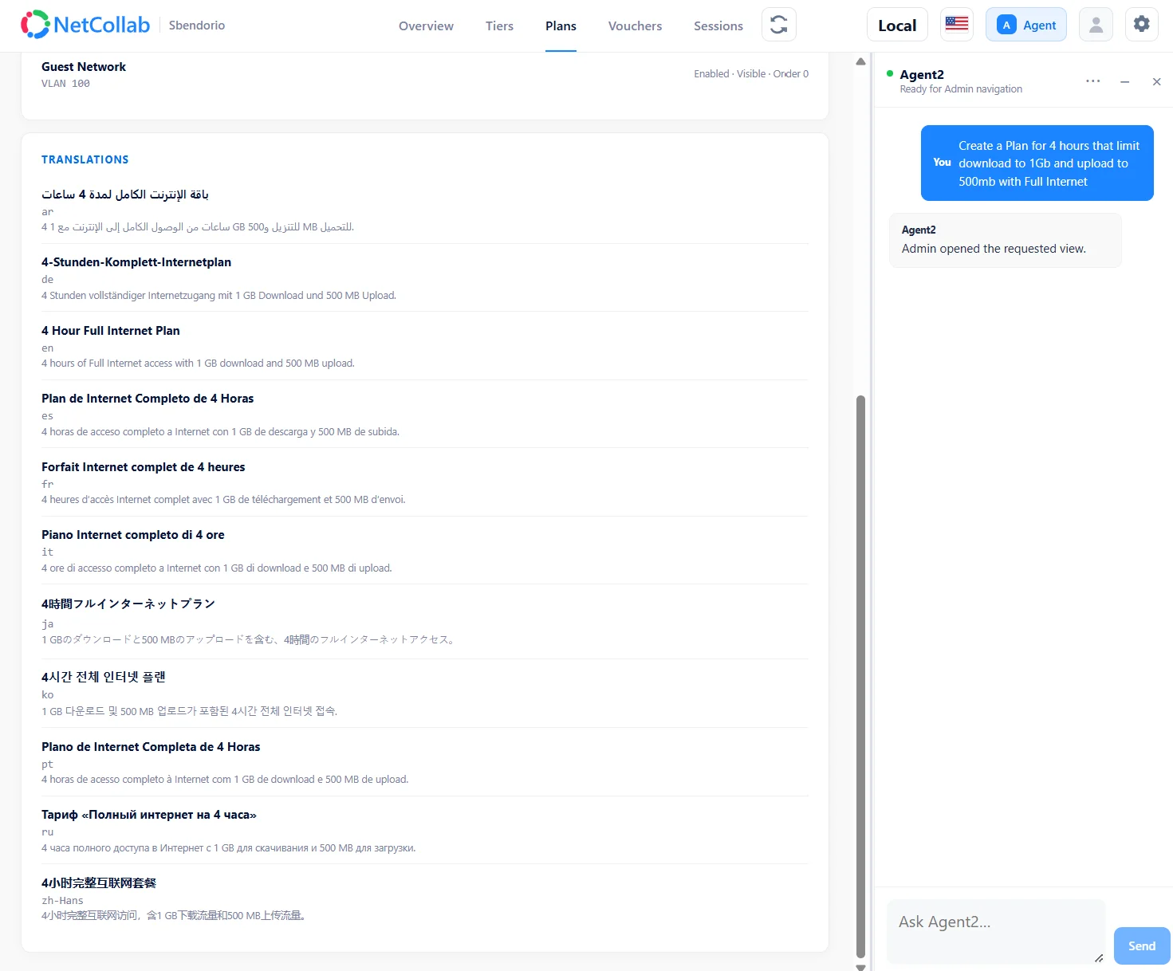1173x971 pixels.
Task: Open the settings gear icon
Action: tap(1142, 25)
